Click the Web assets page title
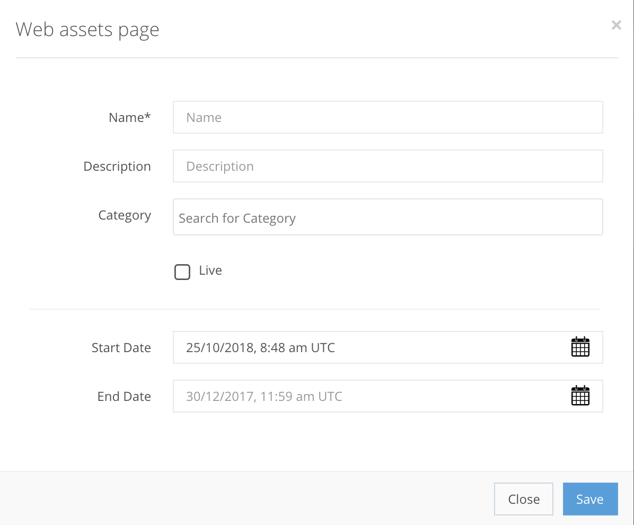 (x=87, y=30)
